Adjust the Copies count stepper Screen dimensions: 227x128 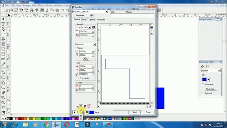(x=93, y=86)
